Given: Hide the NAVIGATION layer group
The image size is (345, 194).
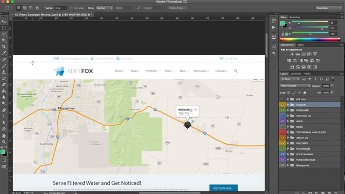Looking at the screenshot, I should point(282,149).
